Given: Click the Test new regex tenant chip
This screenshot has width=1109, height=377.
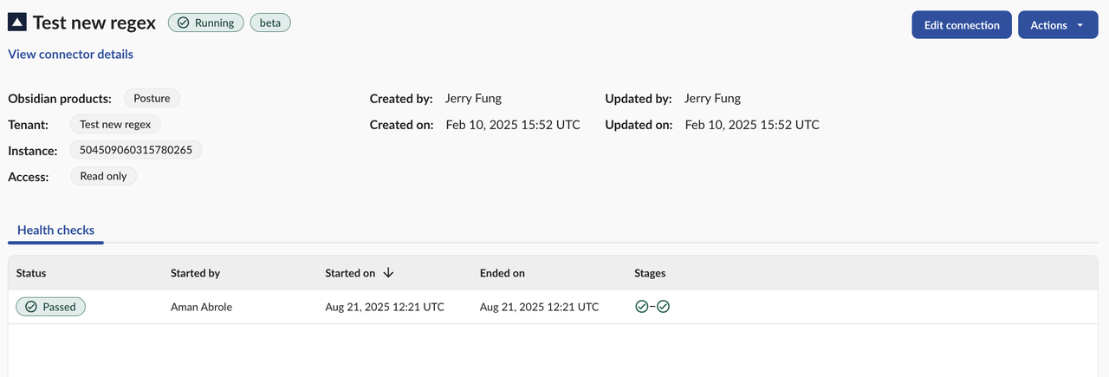Looking at the screenshot, I should [x=115, y=125].
